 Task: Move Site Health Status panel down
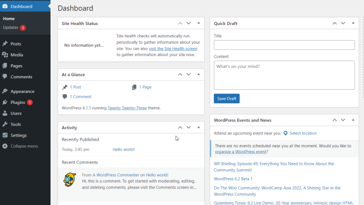pyautogui.click(x=188, y=23)
